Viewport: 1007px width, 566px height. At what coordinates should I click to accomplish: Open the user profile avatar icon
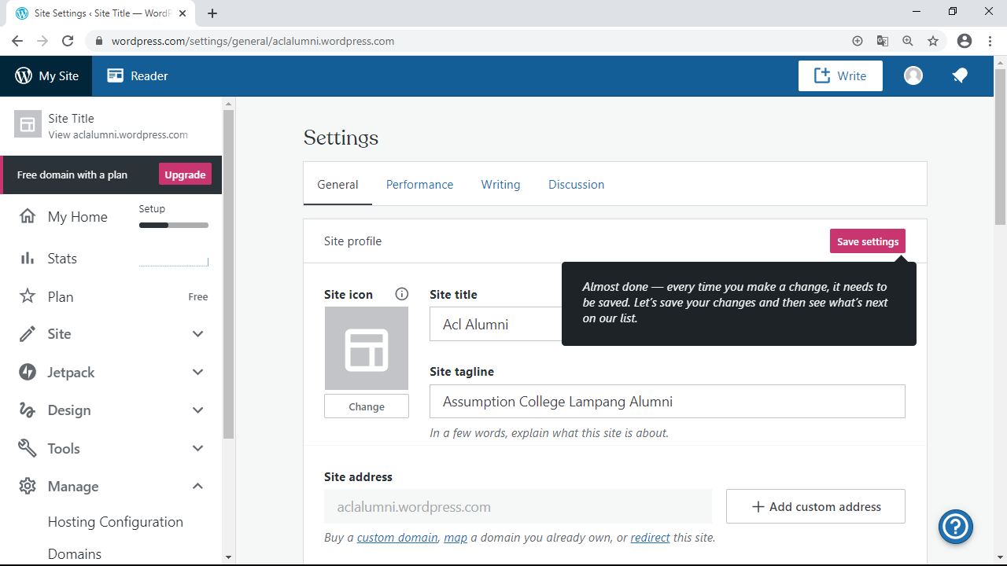coord(913,75)
